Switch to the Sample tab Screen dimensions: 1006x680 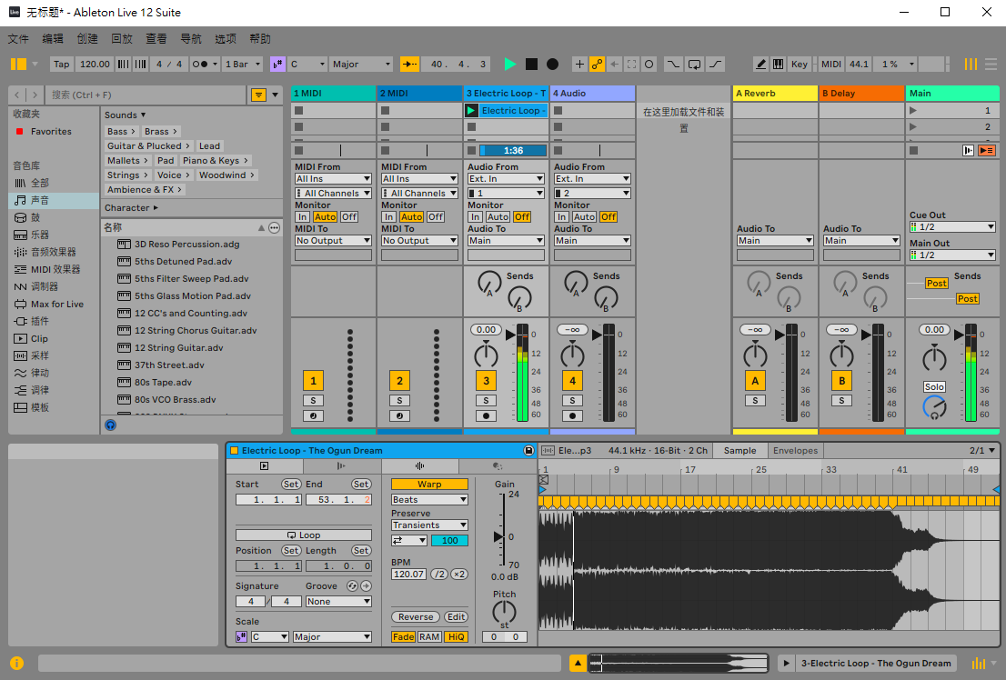click(739, 450)
